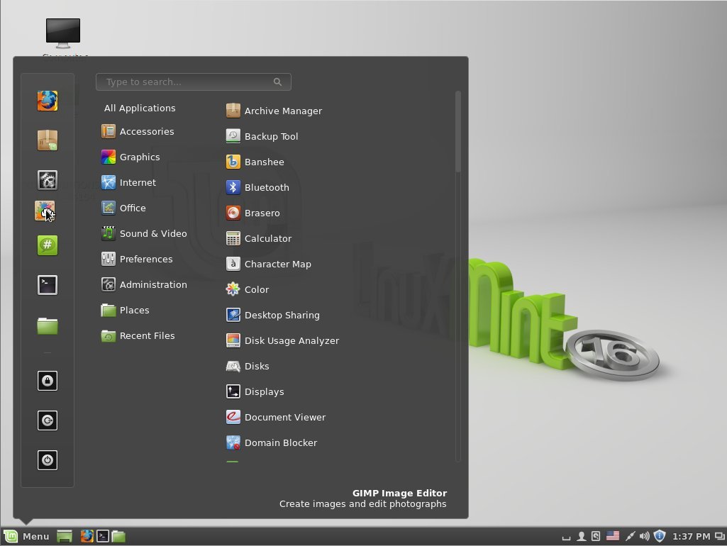
Task: Click the Menu button on the panel
Action: 27,537
